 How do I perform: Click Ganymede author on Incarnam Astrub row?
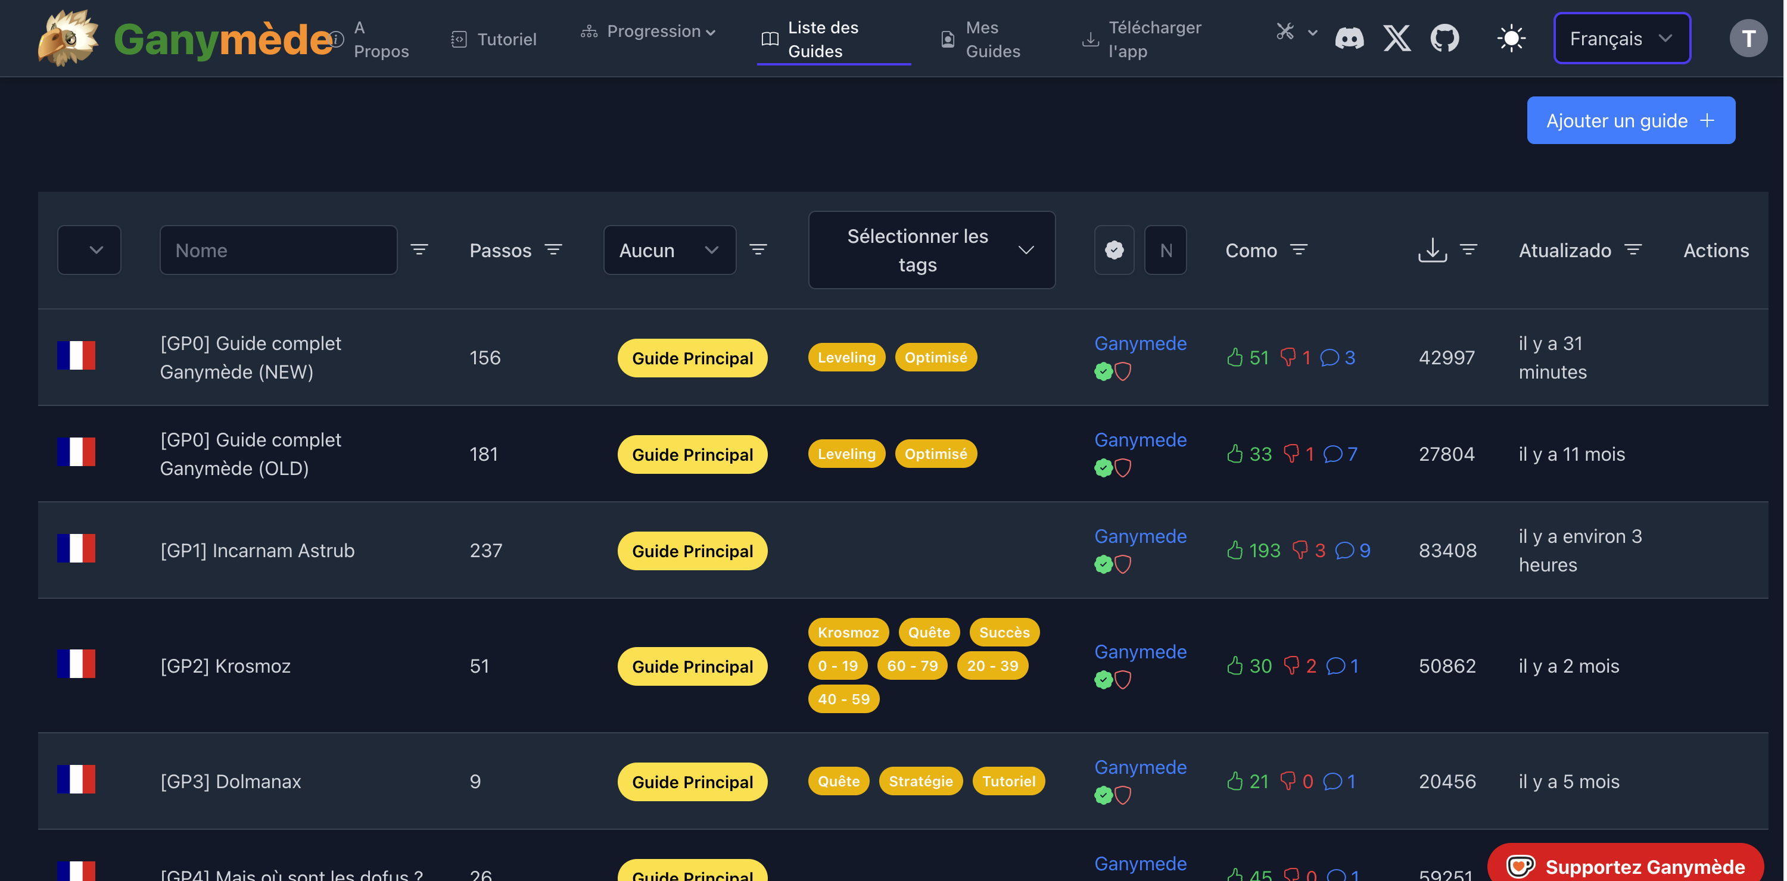(1141, 536)
